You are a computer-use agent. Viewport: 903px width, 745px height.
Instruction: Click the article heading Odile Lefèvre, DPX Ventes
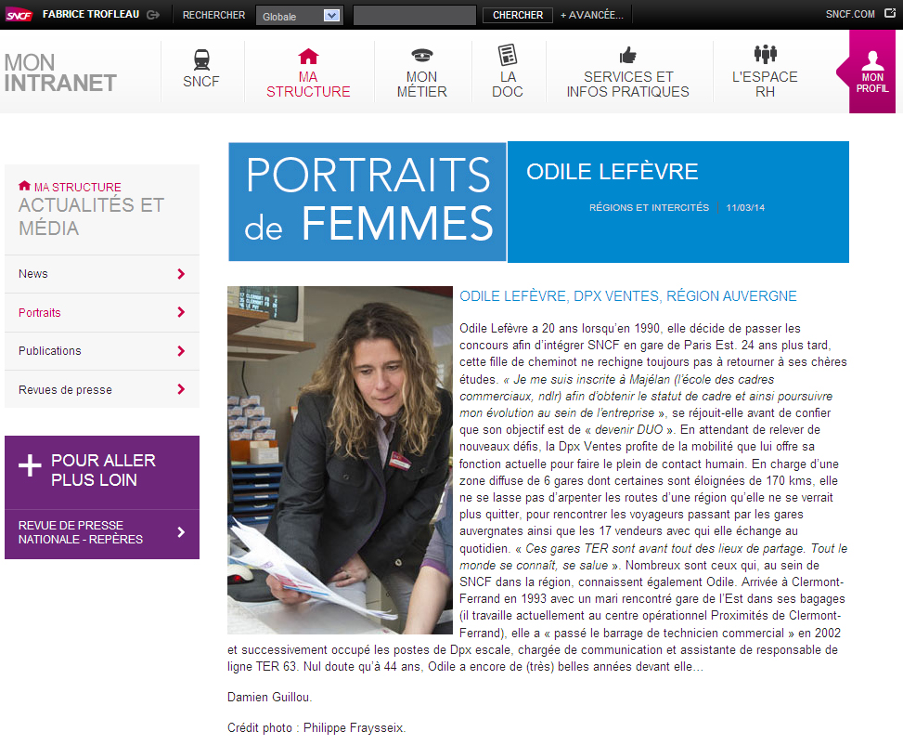click(627, 296)
